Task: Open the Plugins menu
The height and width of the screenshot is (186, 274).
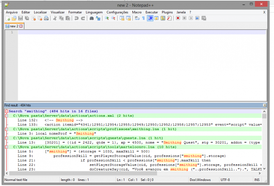Action: 167,12
